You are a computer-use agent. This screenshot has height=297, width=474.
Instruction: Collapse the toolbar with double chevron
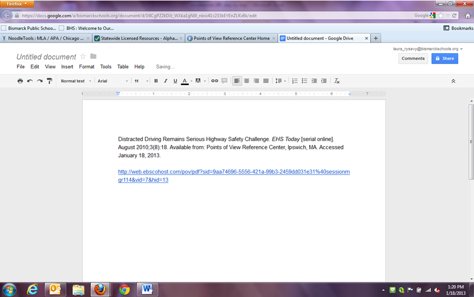coord(453,81)
